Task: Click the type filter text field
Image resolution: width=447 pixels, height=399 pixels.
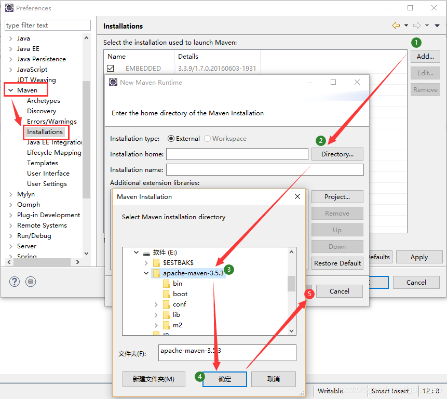Action: [48, 25]
